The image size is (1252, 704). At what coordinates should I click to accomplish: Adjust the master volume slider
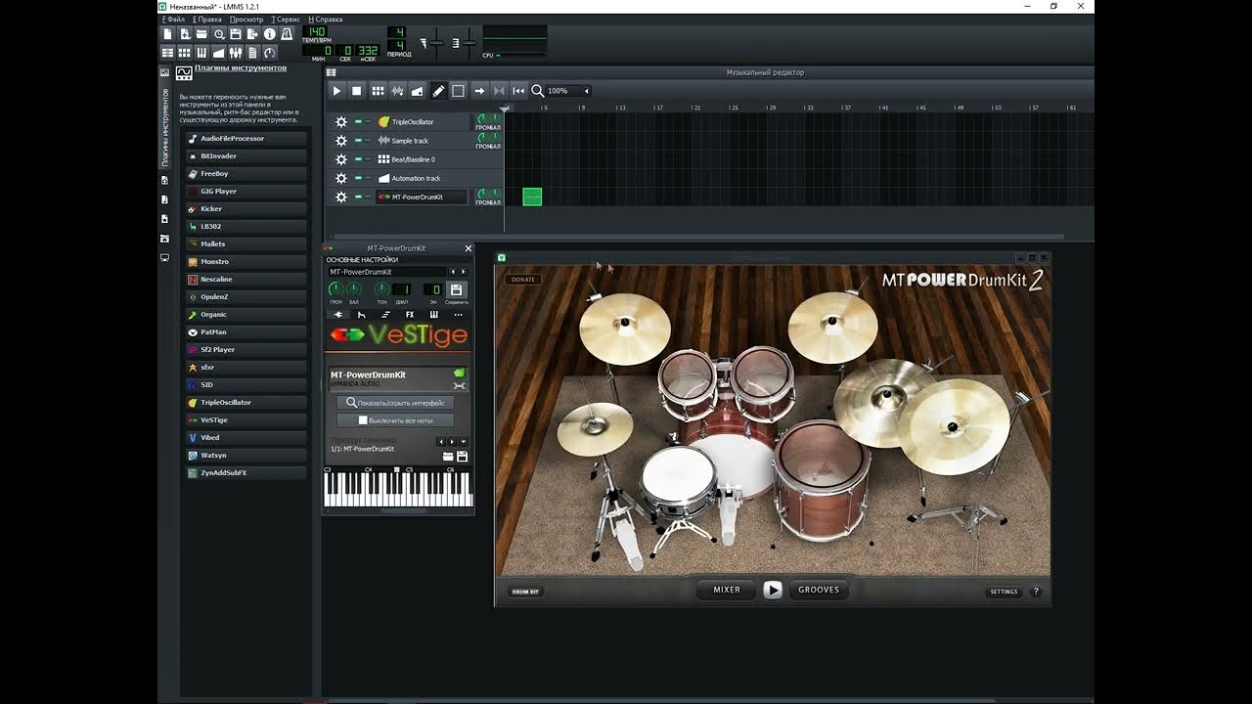(436, 43)
